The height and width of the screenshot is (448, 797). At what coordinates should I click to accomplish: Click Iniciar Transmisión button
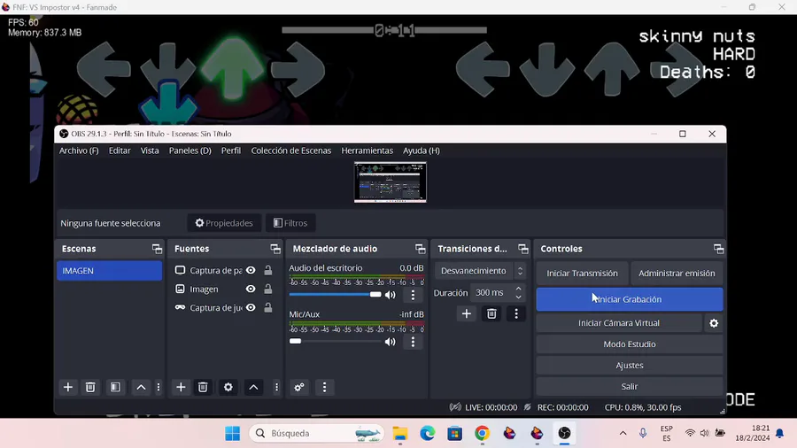coord(582,274)
